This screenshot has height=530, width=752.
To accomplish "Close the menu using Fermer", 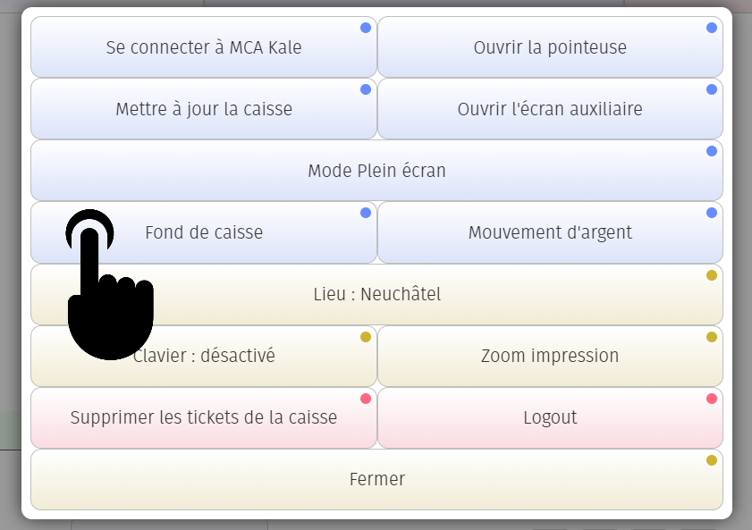I will click(376, 479).
